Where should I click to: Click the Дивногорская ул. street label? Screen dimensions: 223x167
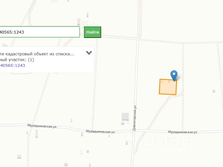pyautogui.click(x=134, y=118)
